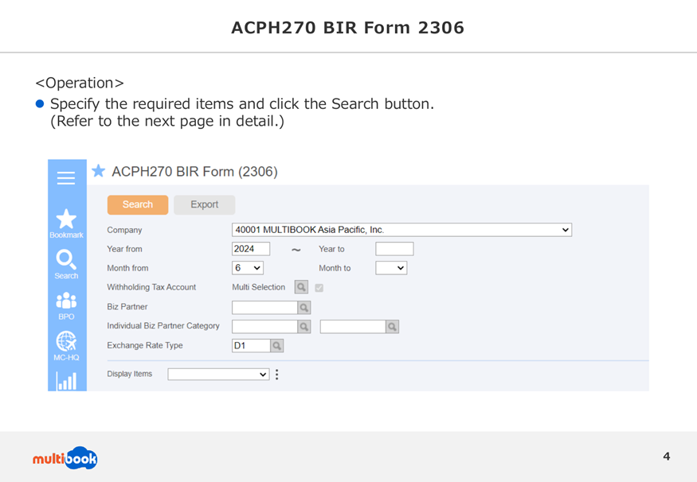The width and height of the screenshot is (697, 482).
Task: Open the Bookmark section in the sidebar
Action: point(66,224)
